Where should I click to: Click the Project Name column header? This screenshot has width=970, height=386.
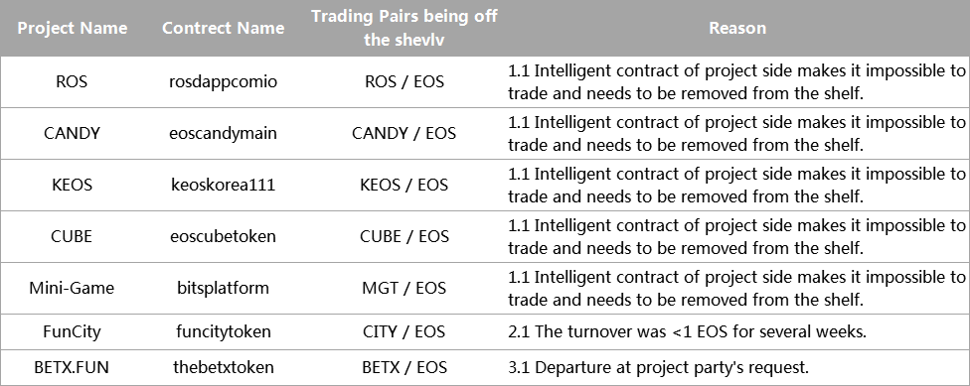[72, 28]
